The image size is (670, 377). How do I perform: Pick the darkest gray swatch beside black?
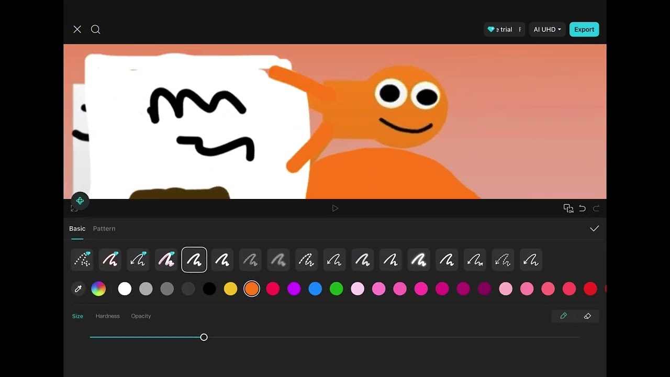pyautogui.click(x=188, y=289)
